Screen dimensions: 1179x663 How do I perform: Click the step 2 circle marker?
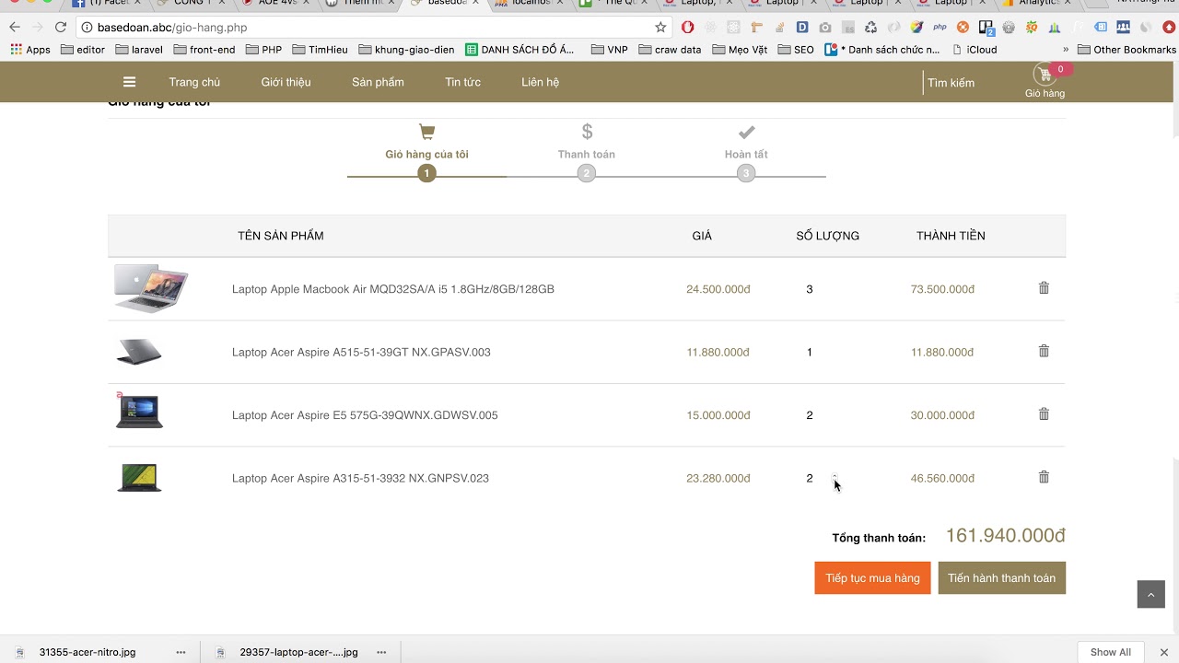tap(587, 173)
